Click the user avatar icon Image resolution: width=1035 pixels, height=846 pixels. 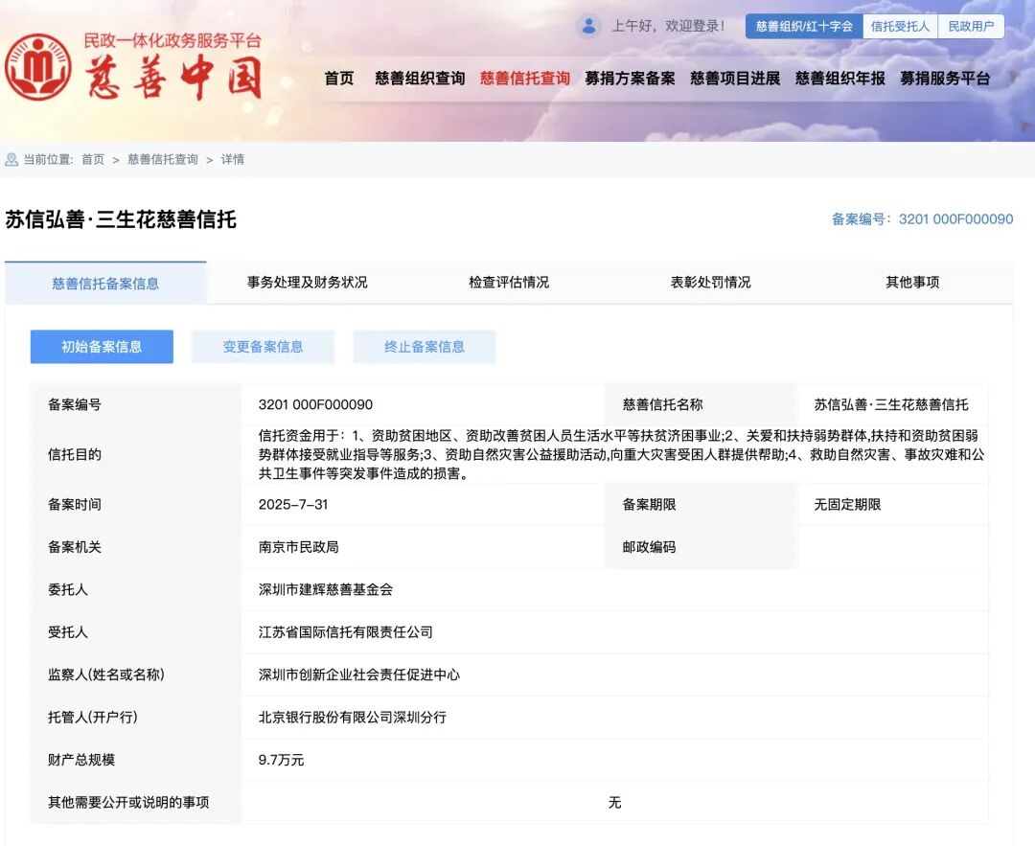[588, 27]
